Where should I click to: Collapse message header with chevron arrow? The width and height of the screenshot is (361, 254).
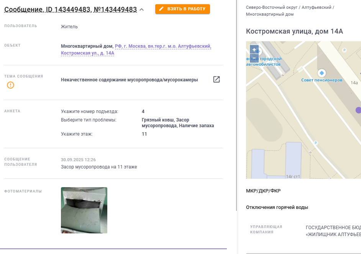pyautogui.click(x=142, y=10)
